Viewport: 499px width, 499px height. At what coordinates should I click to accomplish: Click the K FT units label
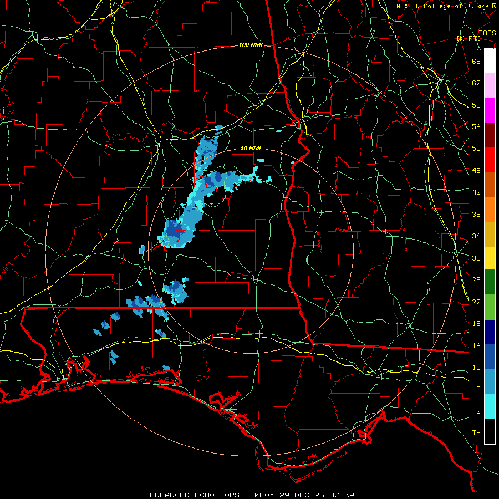469,39
